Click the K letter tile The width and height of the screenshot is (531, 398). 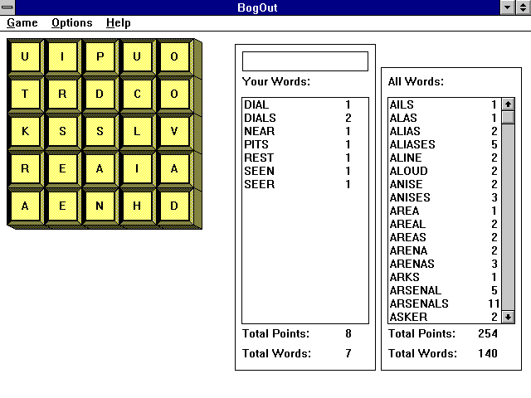[25, 131]
